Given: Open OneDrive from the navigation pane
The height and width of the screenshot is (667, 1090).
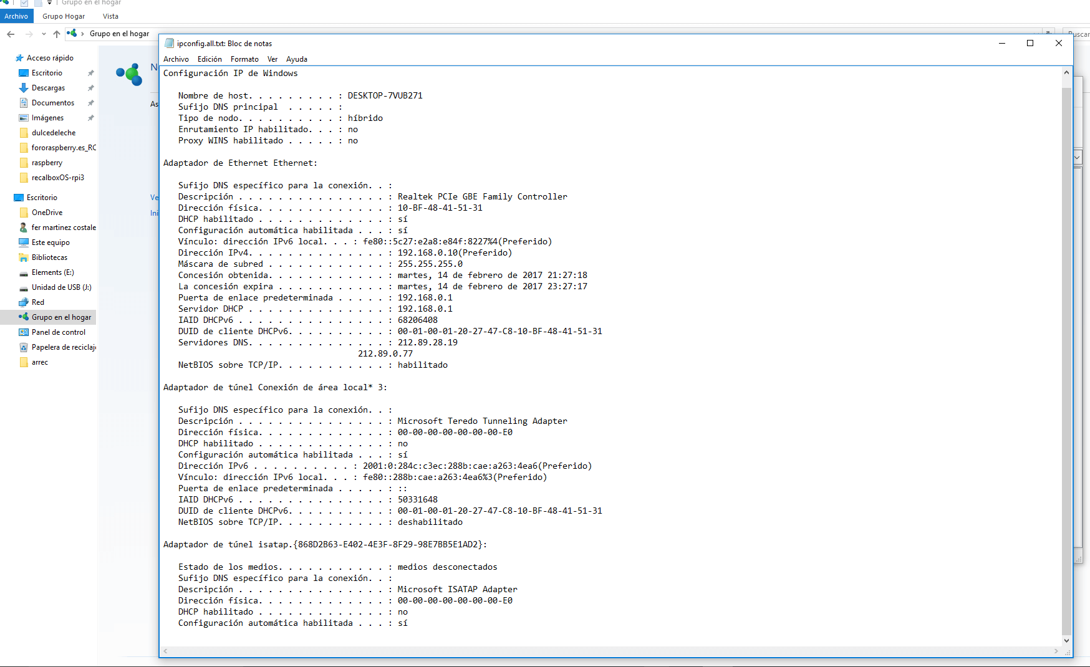Looking at the screenshot, I should pyautogui.click(x=47, y=213).
